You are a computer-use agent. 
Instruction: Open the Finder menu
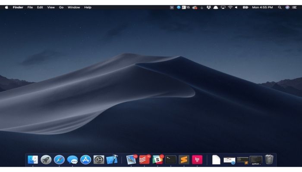pos(18,7)
